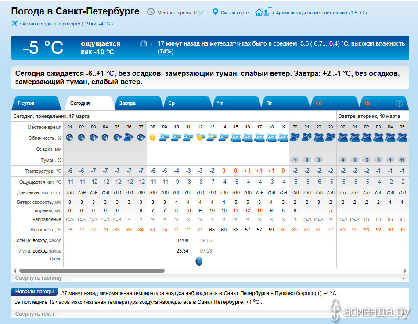Screen dimensions: 418x324
Task: Click the help question mark icon
Action: coord(399,103)
